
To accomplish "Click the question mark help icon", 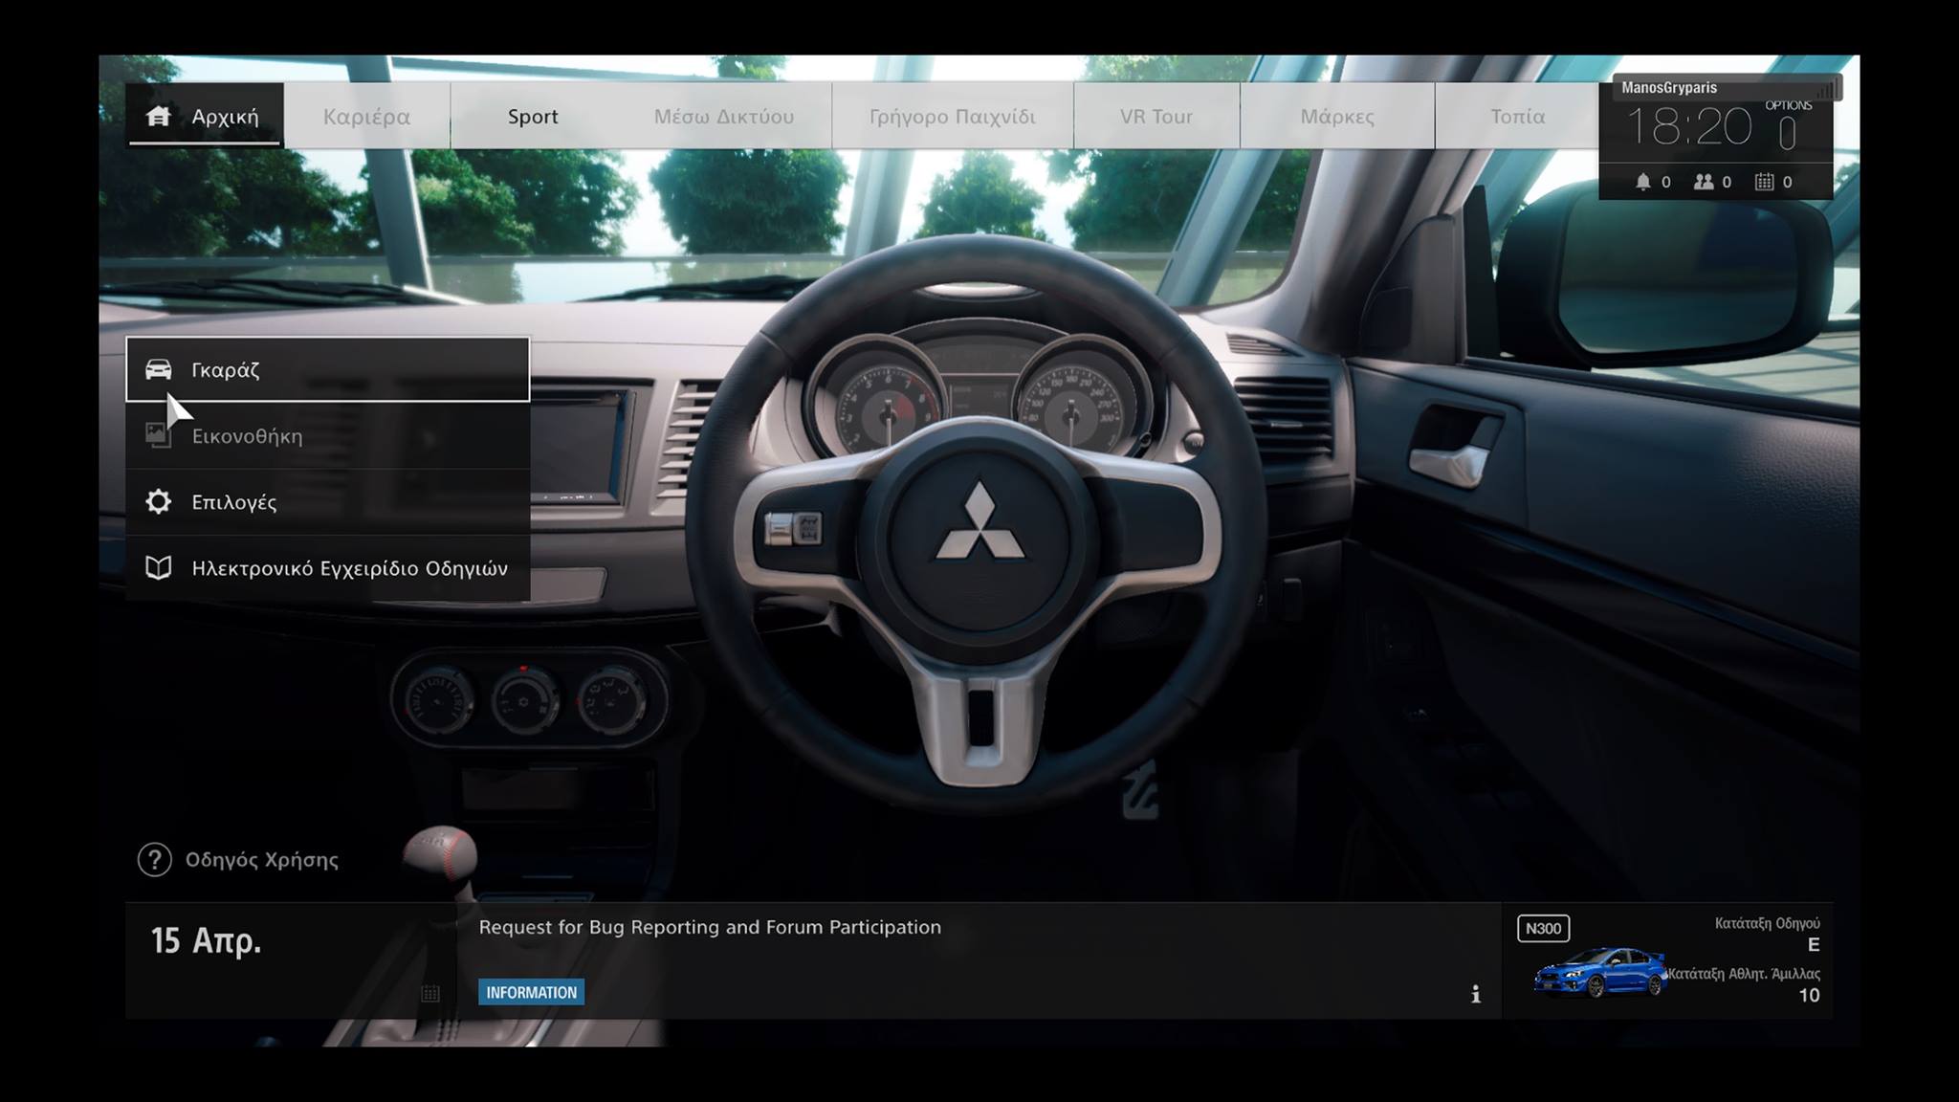I will click(x=154, y=859).
